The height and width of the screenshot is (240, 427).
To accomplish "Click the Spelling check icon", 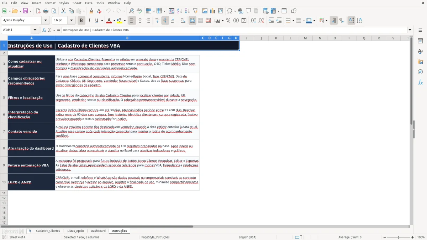I will [139, 11].
